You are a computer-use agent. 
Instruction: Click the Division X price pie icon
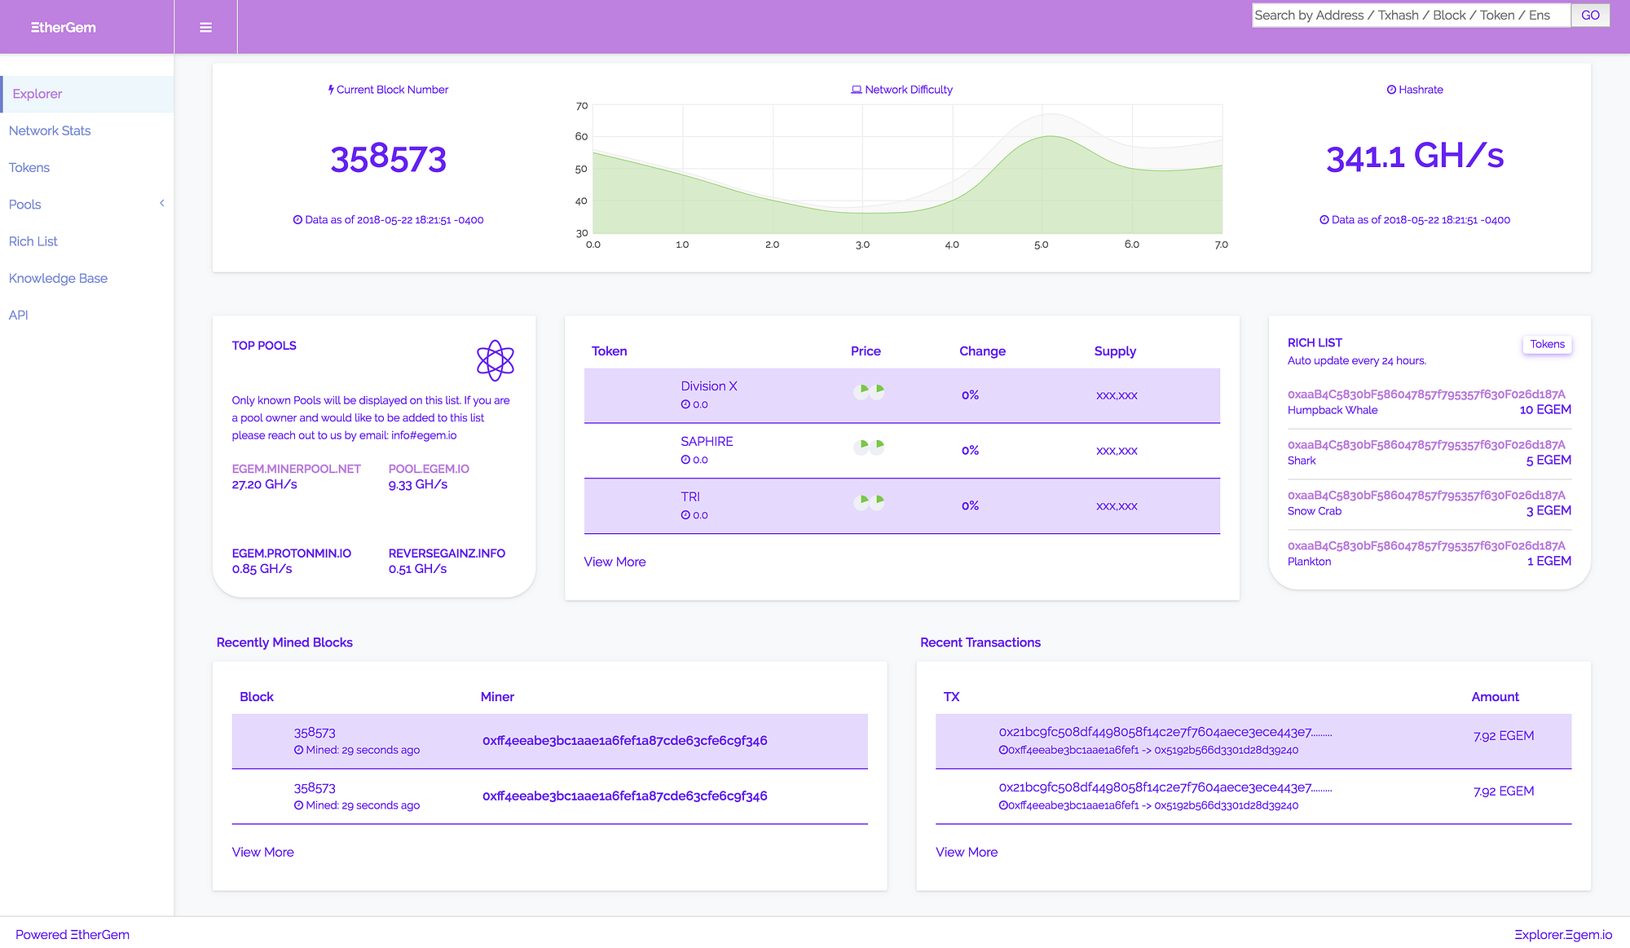click(869, 391)
